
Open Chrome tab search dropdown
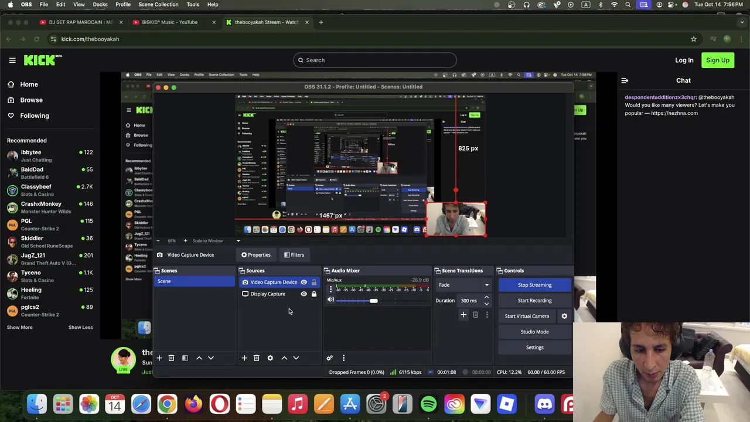pyautogui.click(x=741, y=22)
